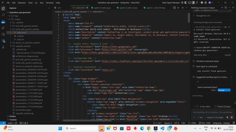The width and height of the screenshot is (236, 132).
Task: Collapse the hackathon-ppt-generator root folder
Action: coord(8,13)
